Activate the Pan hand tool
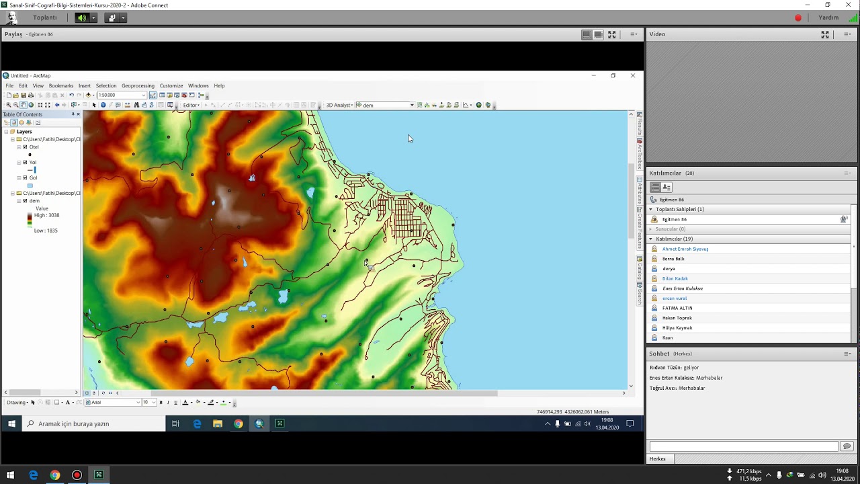 (24, 105)
